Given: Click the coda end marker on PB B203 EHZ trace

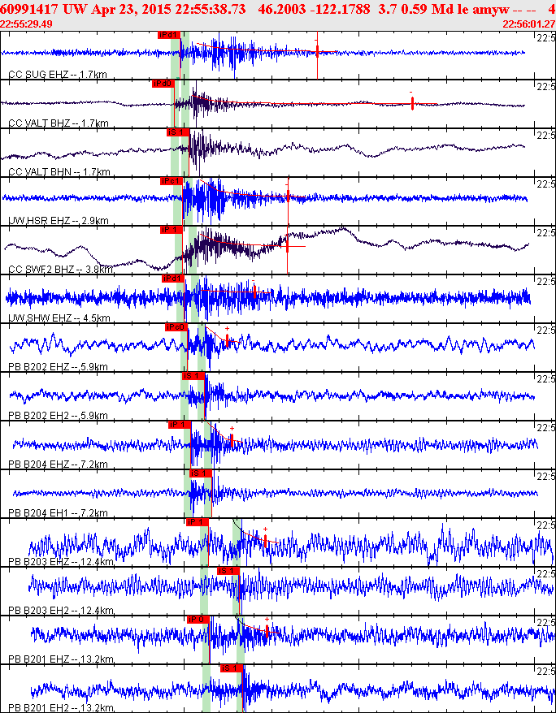Looking at the screenshot, I should (x=265, y=541).
